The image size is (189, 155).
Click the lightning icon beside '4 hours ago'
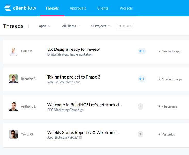pyautogui.click(x=159, y=107)
